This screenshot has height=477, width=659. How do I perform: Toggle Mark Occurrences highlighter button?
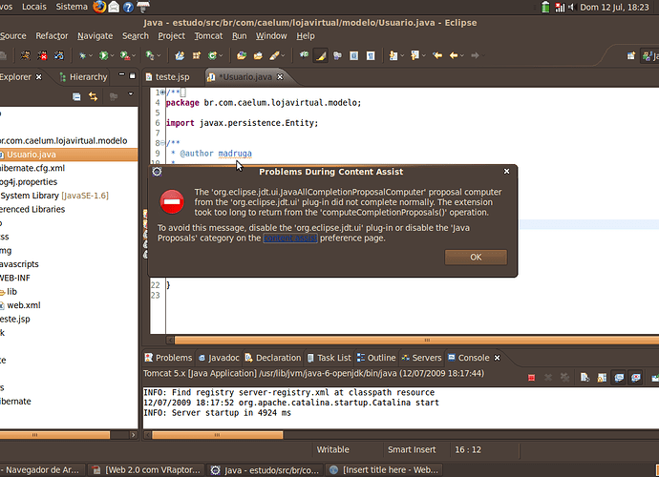click(321, 55)
